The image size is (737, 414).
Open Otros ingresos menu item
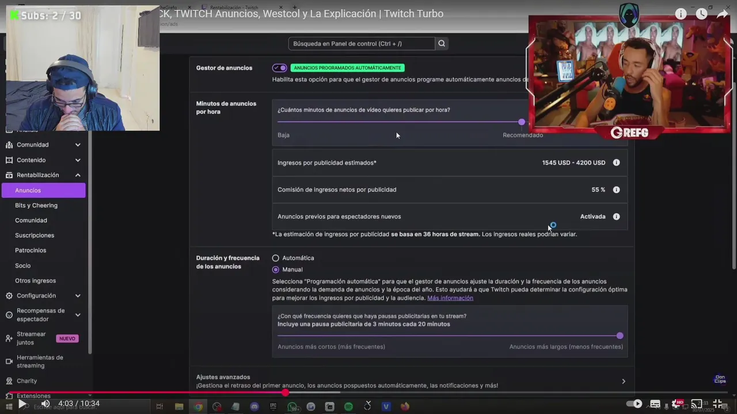(x=35, y=281)
